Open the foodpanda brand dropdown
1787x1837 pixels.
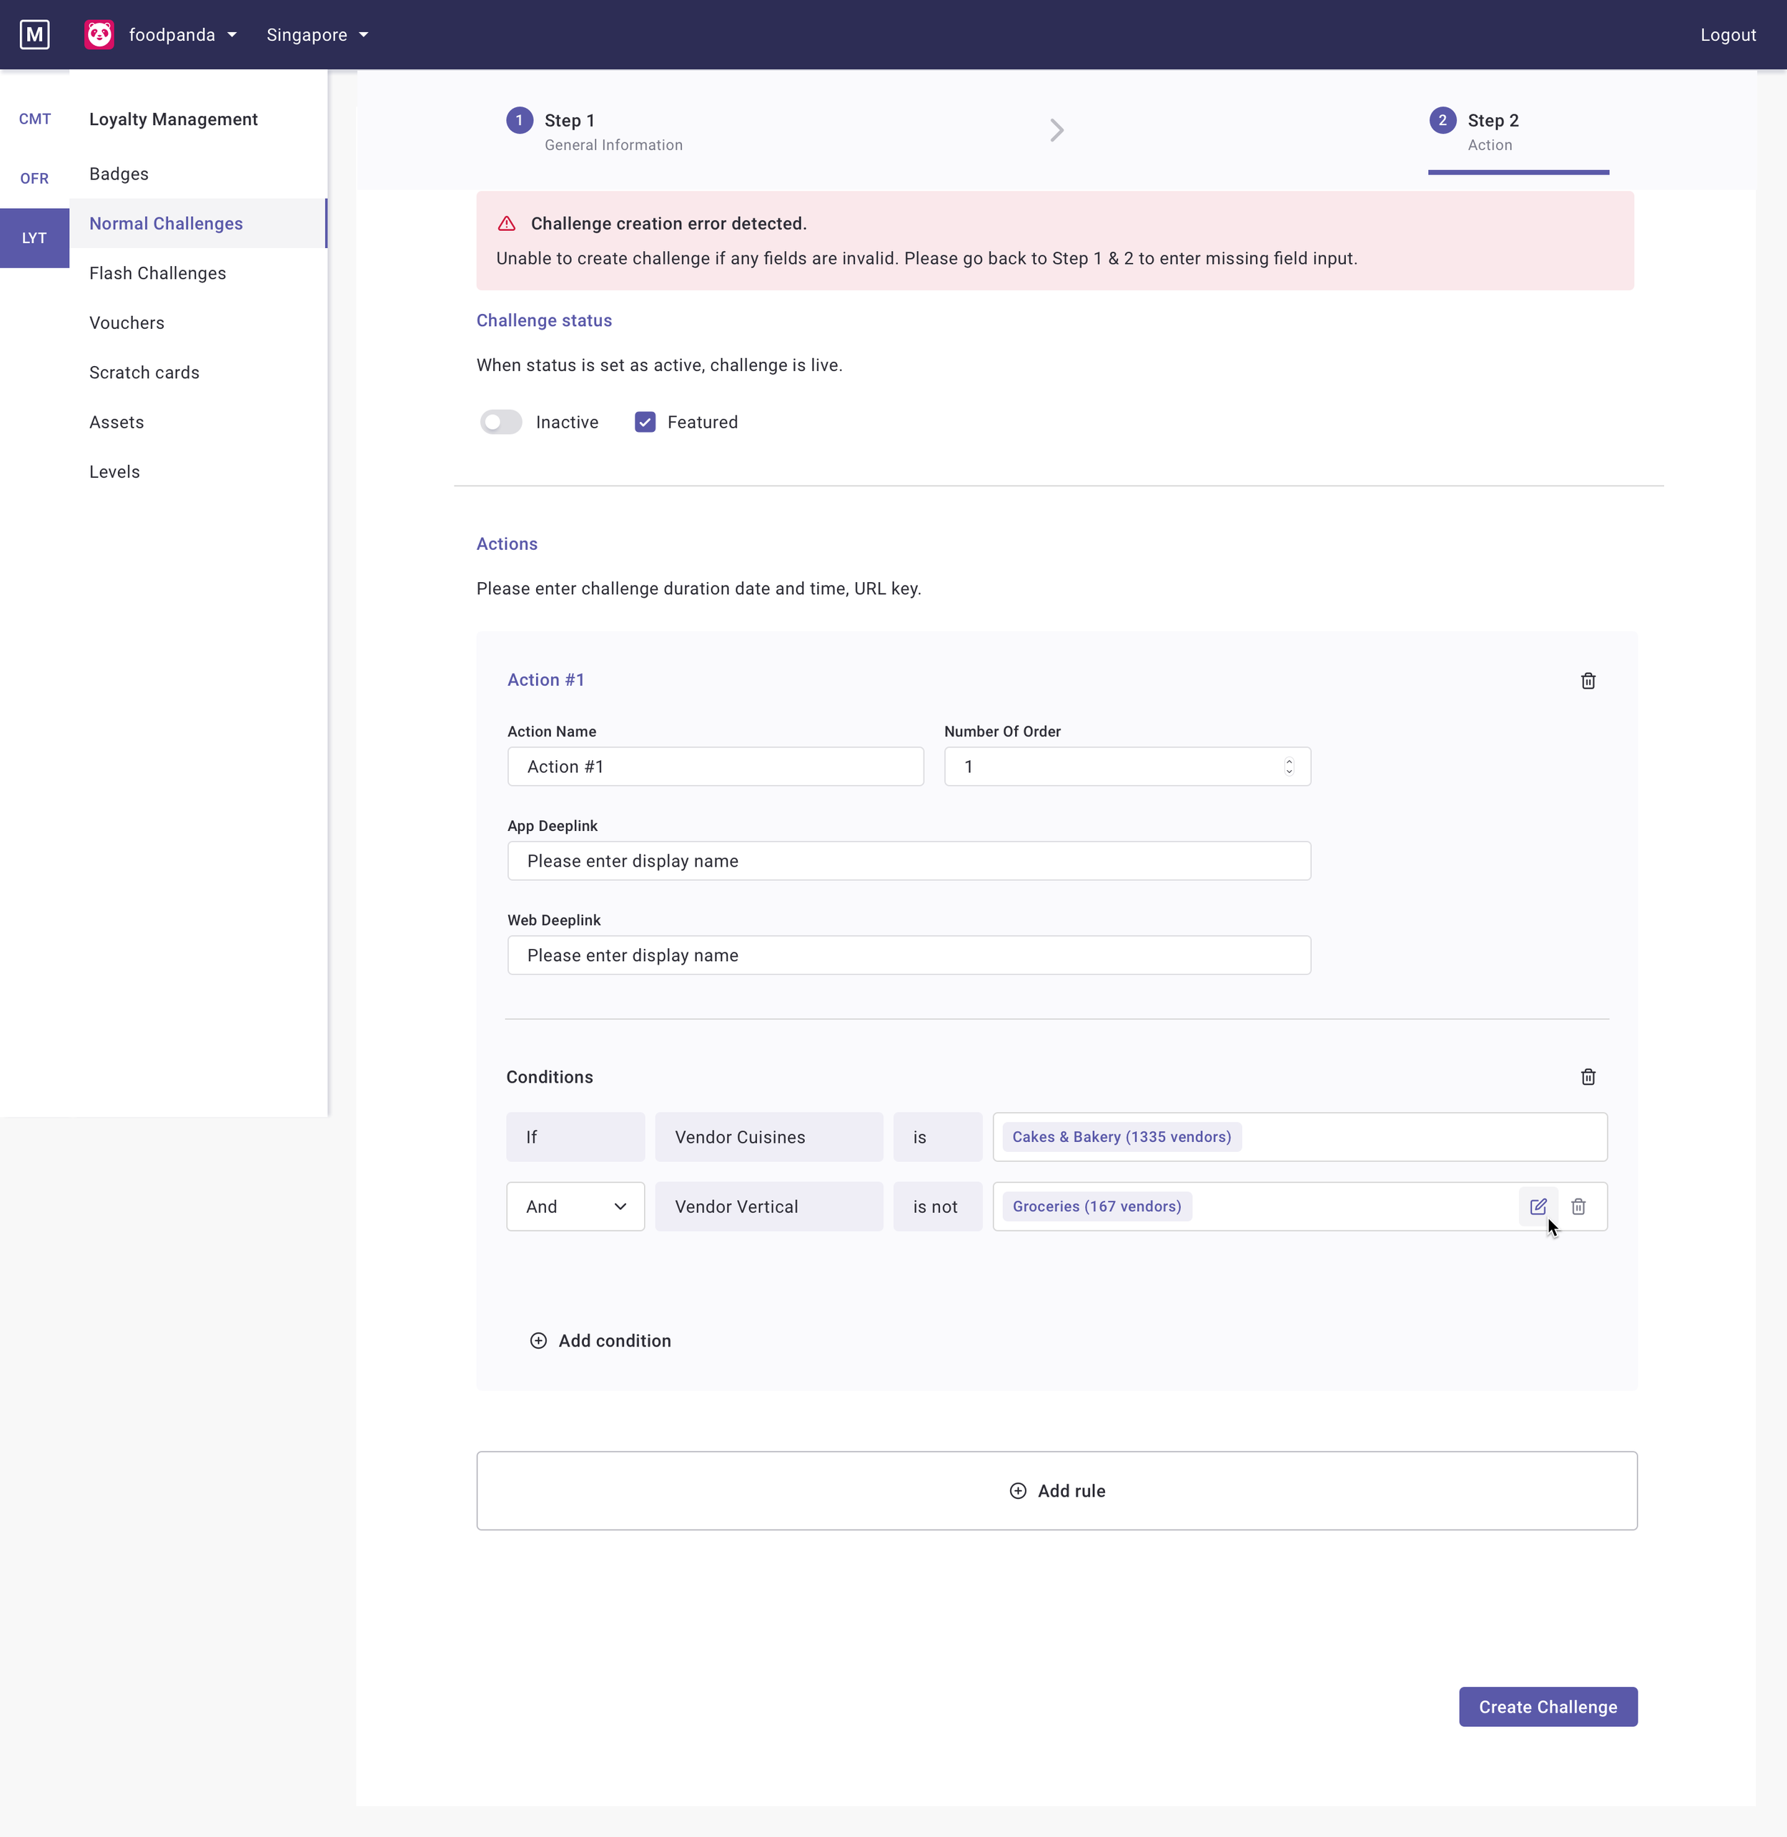click(182, 35)
